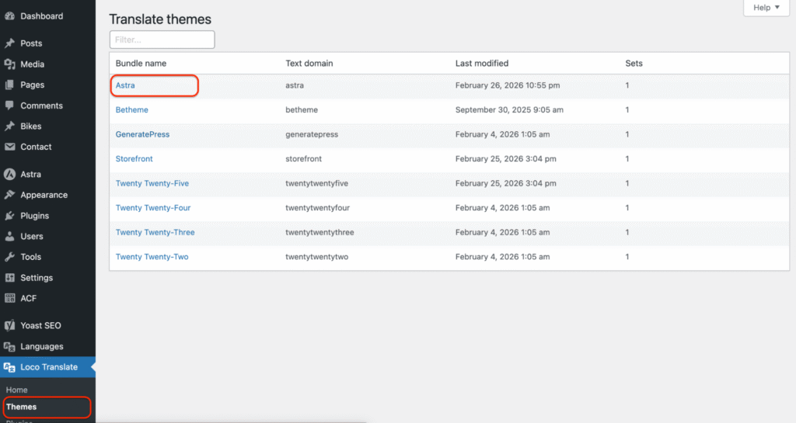The height and width of the screenshot is (423, 796).
Task: Open the Astra theme bundle link
Action: (x=125, y=85)
